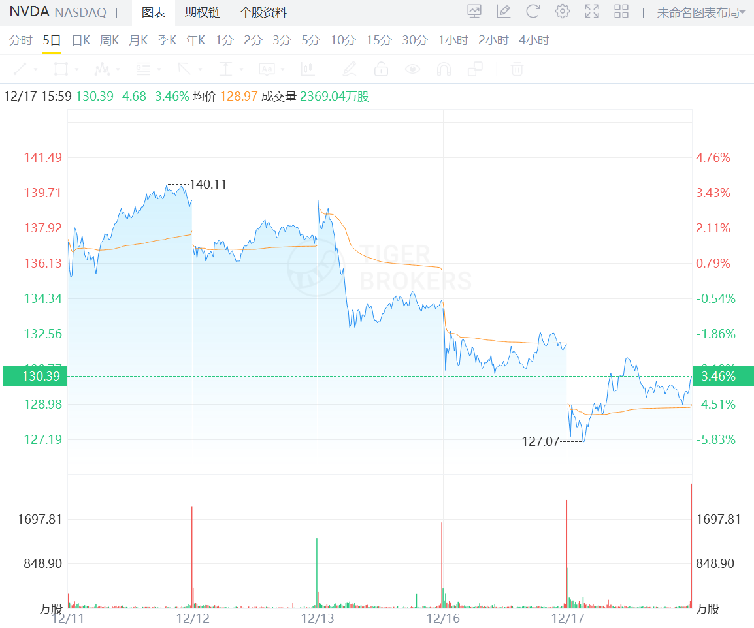
Task: Click the 127.07 low price label
Action: pos(540,441)
